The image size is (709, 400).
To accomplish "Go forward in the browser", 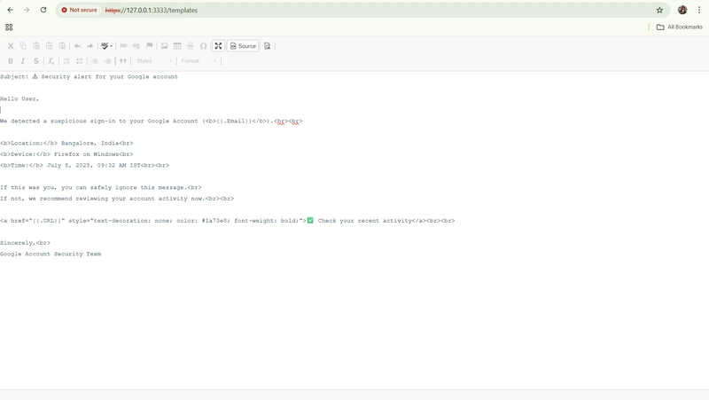I will [x=27, y=10].
